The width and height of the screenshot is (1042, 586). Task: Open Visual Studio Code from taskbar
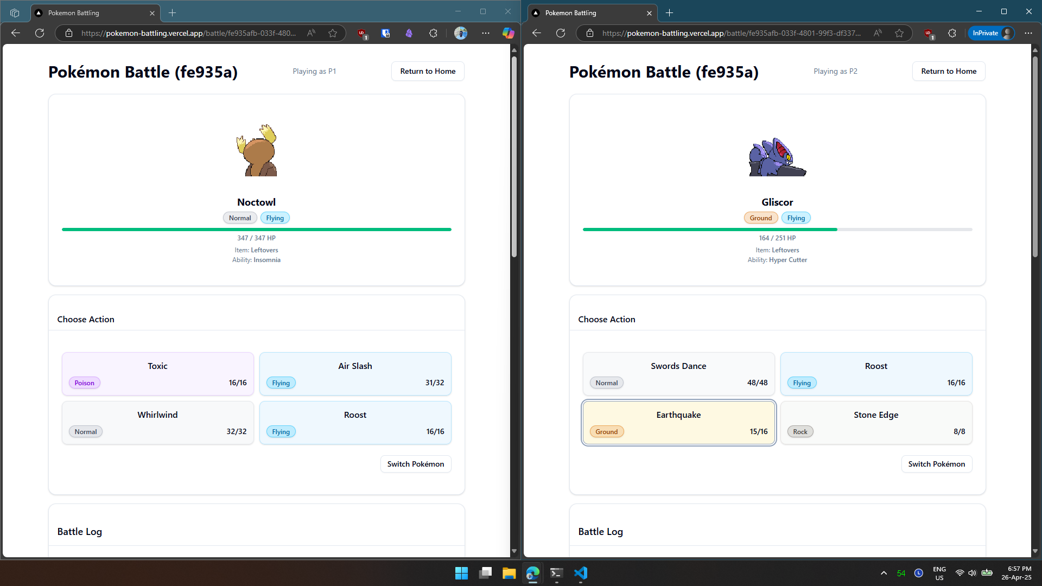coord(581,573)
